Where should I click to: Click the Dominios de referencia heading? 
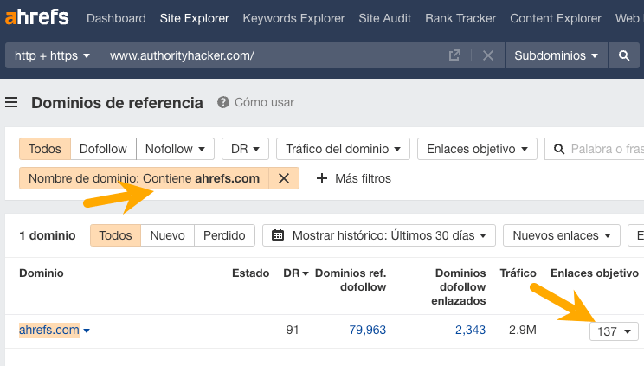click(117, 103)
